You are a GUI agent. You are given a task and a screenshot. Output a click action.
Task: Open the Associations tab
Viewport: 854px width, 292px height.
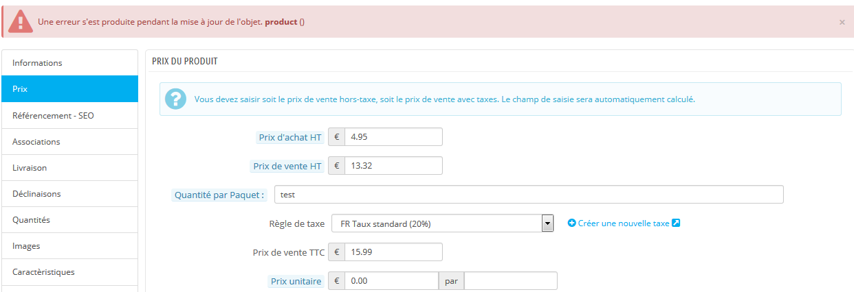coord(69,141)
